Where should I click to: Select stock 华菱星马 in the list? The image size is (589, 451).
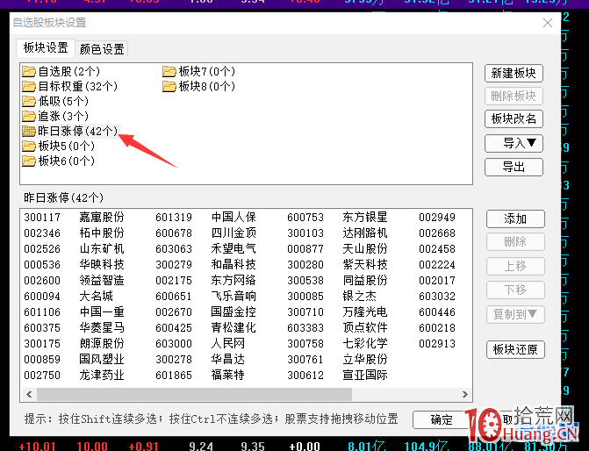pos(102,327)
